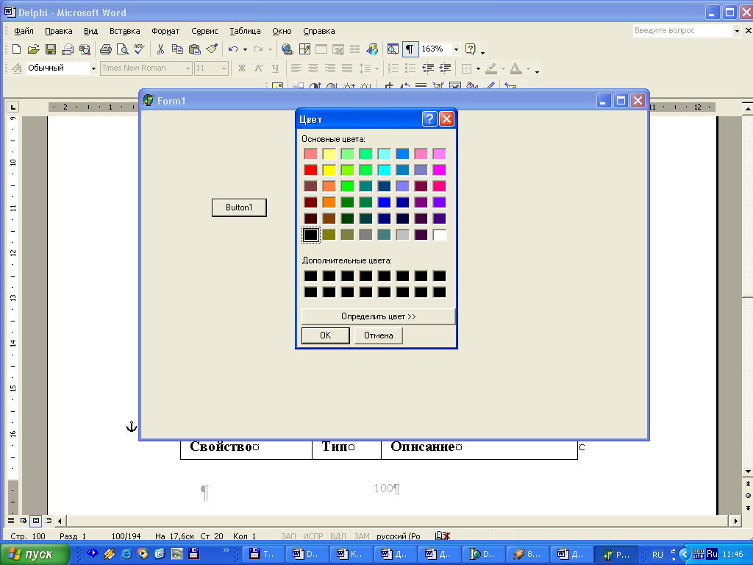753x565 pixels.
Task: Click the Cut scissors icon
Action: (x=160, y=49)
